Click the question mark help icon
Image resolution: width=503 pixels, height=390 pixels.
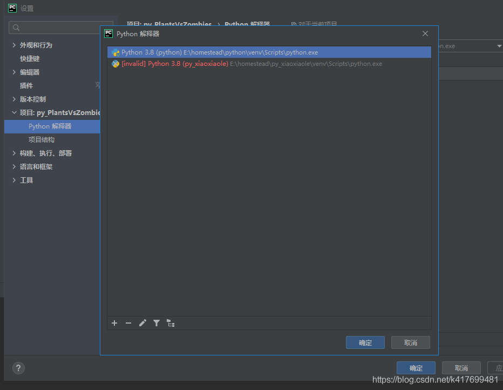click(18, 368)
